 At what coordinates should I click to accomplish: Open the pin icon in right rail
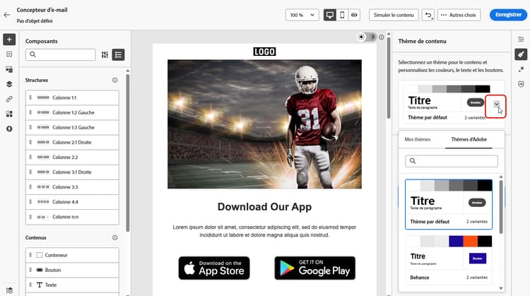coord(521,69)
